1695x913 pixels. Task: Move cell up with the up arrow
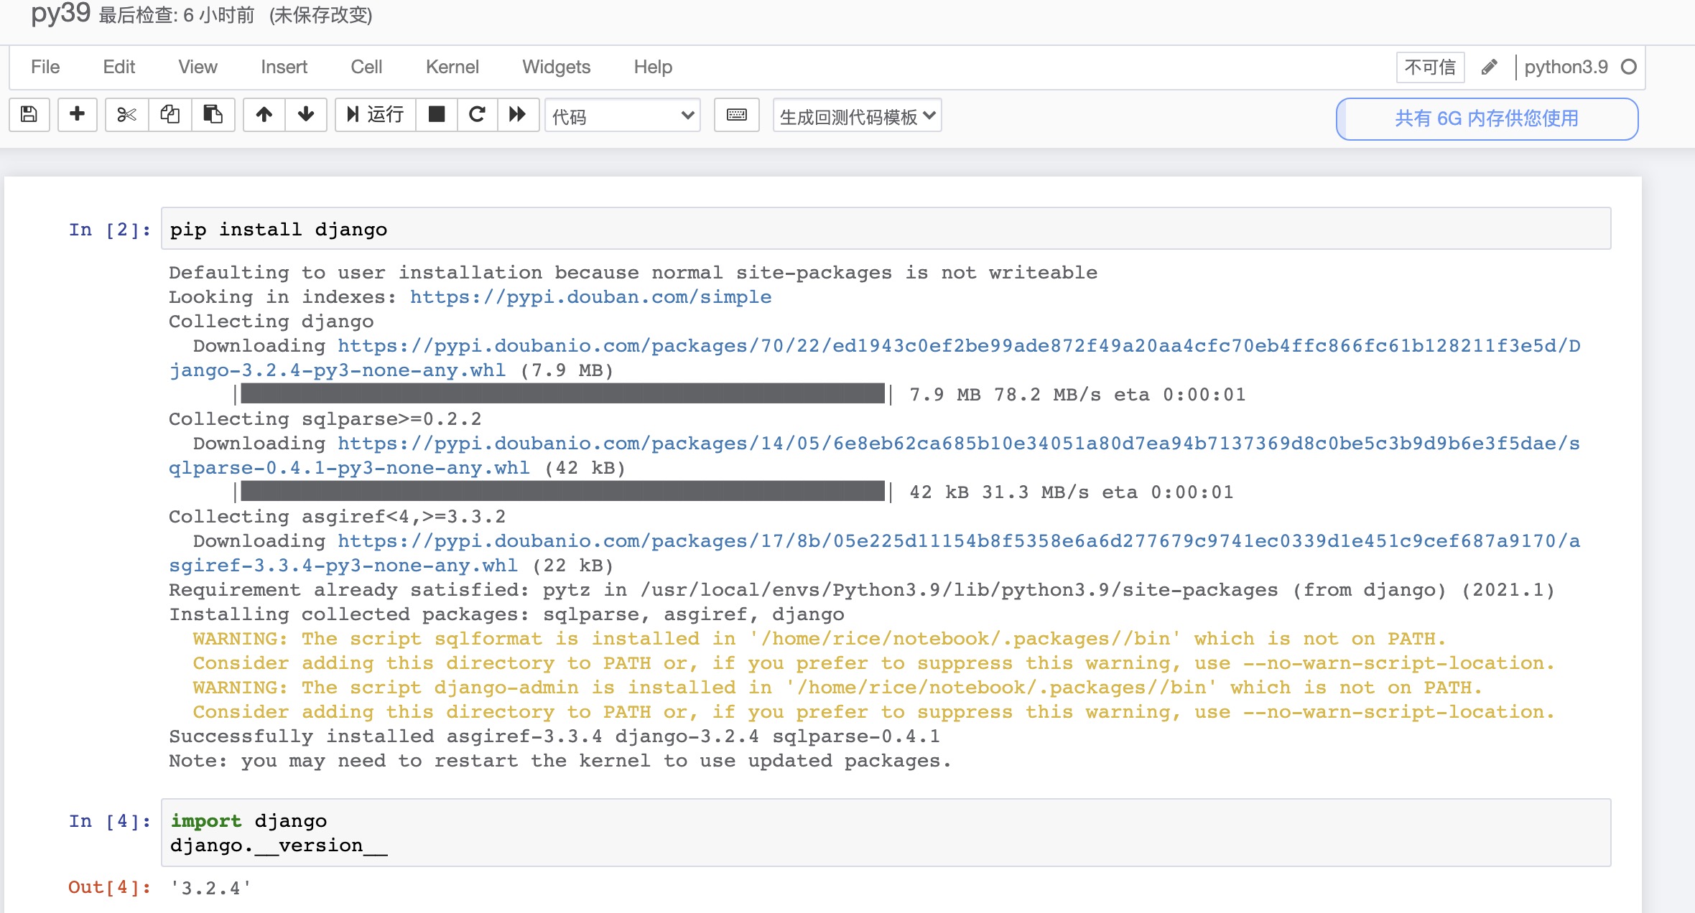[x=264, y=115]
